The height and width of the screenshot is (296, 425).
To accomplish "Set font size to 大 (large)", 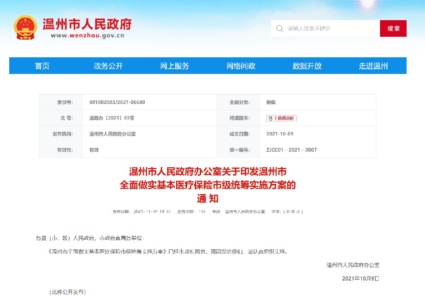I will [x=288, y=211].
